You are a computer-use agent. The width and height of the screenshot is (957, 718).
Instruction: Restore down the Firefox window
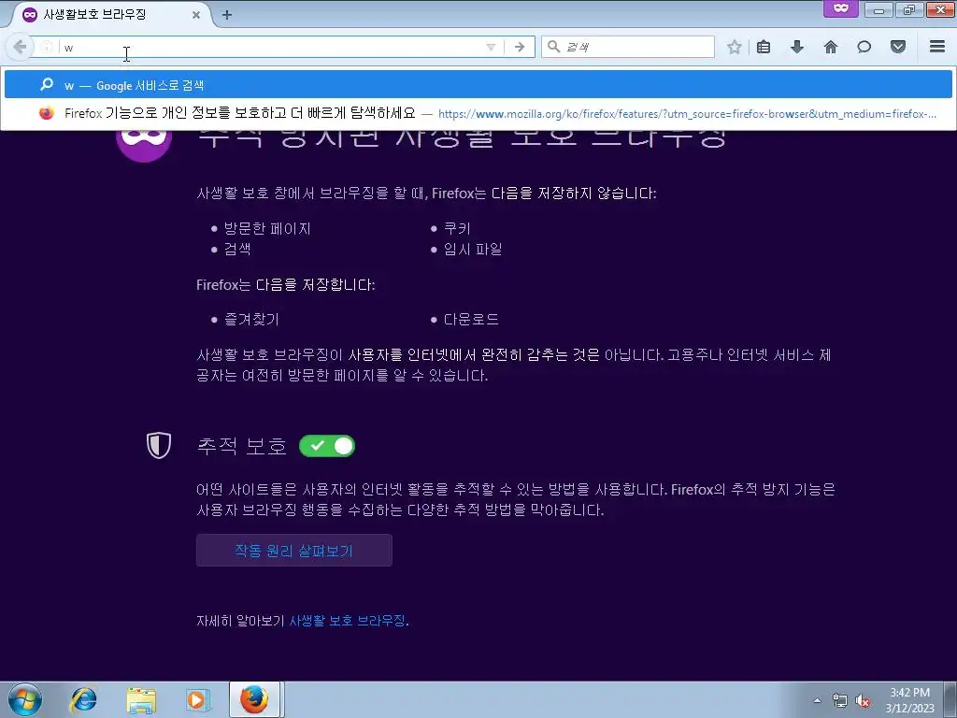(x=909, y=9)
